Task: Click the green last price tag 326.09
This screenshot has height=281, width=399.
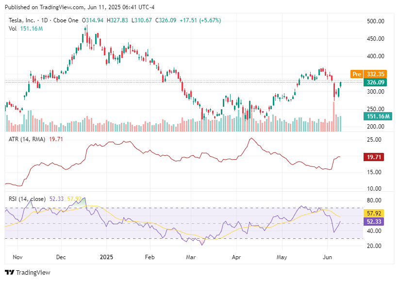Action: [375, 82]
